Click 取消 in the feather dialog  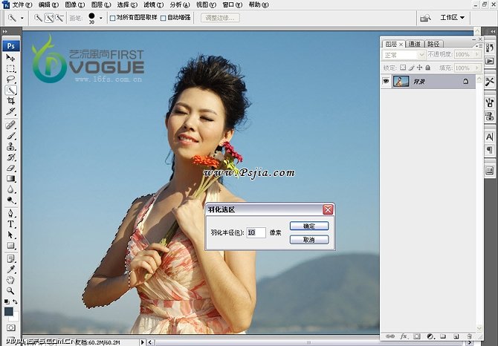[x=309, y=240]
